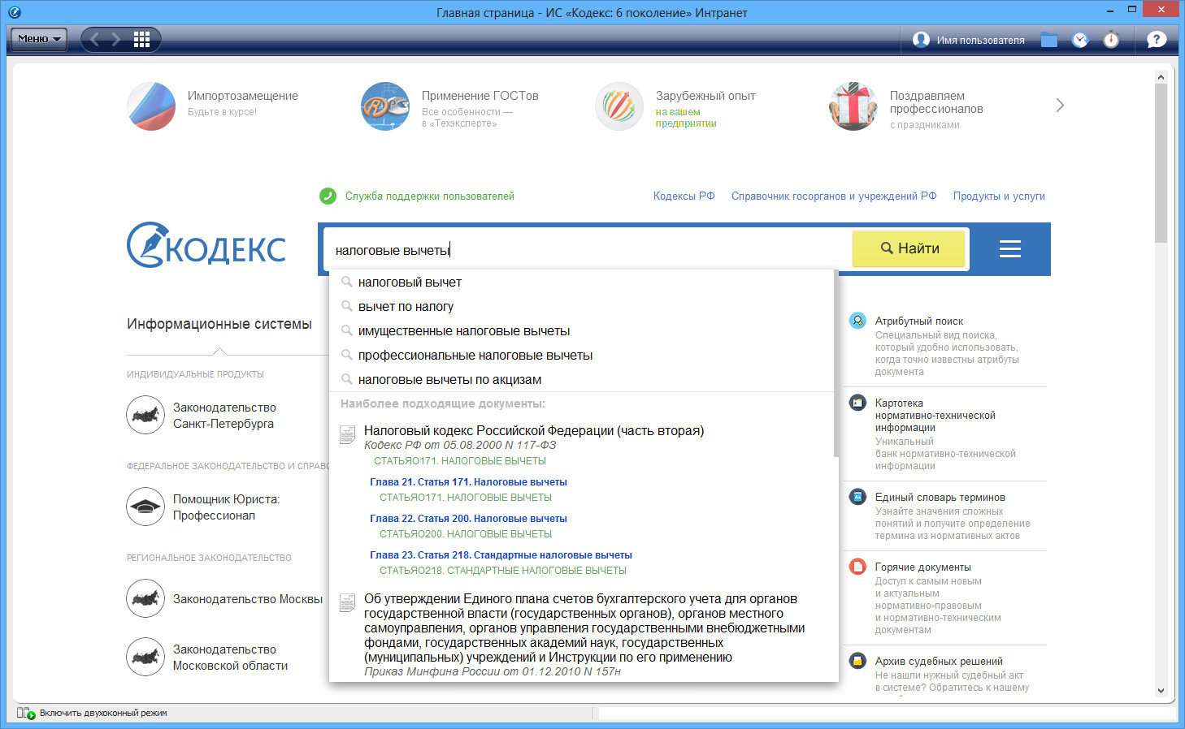The height and width of the screenshot is (729, 1185).
Task: Open Глава 22. Статья 200. Налоговые вычеты
Action: coord(468,519)
